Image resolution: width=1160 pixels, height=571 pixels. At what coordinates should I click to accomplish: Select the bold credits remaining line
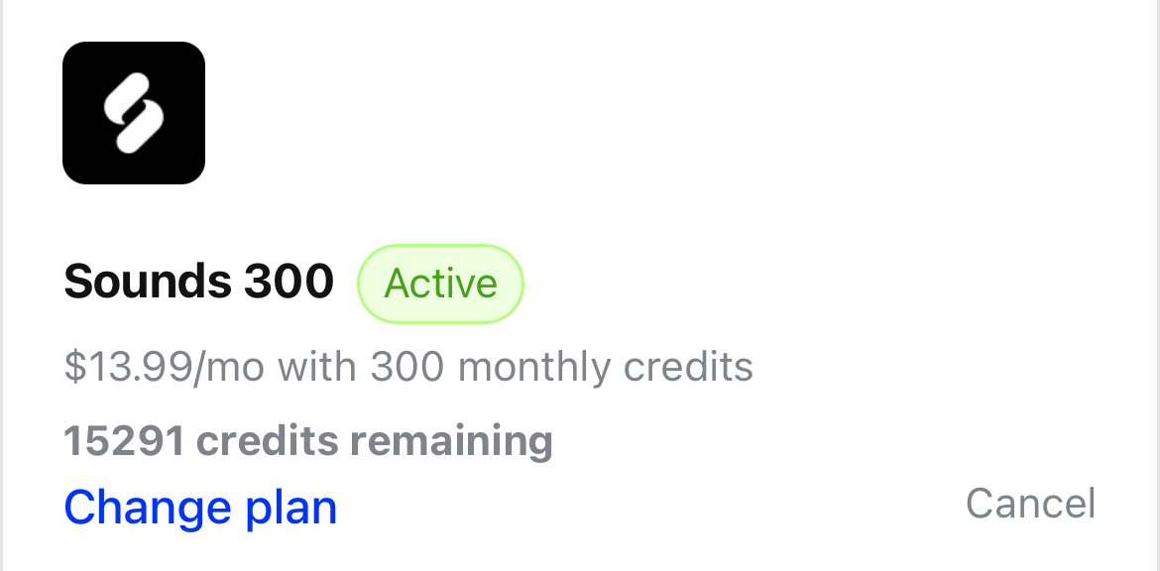point(308,441)
